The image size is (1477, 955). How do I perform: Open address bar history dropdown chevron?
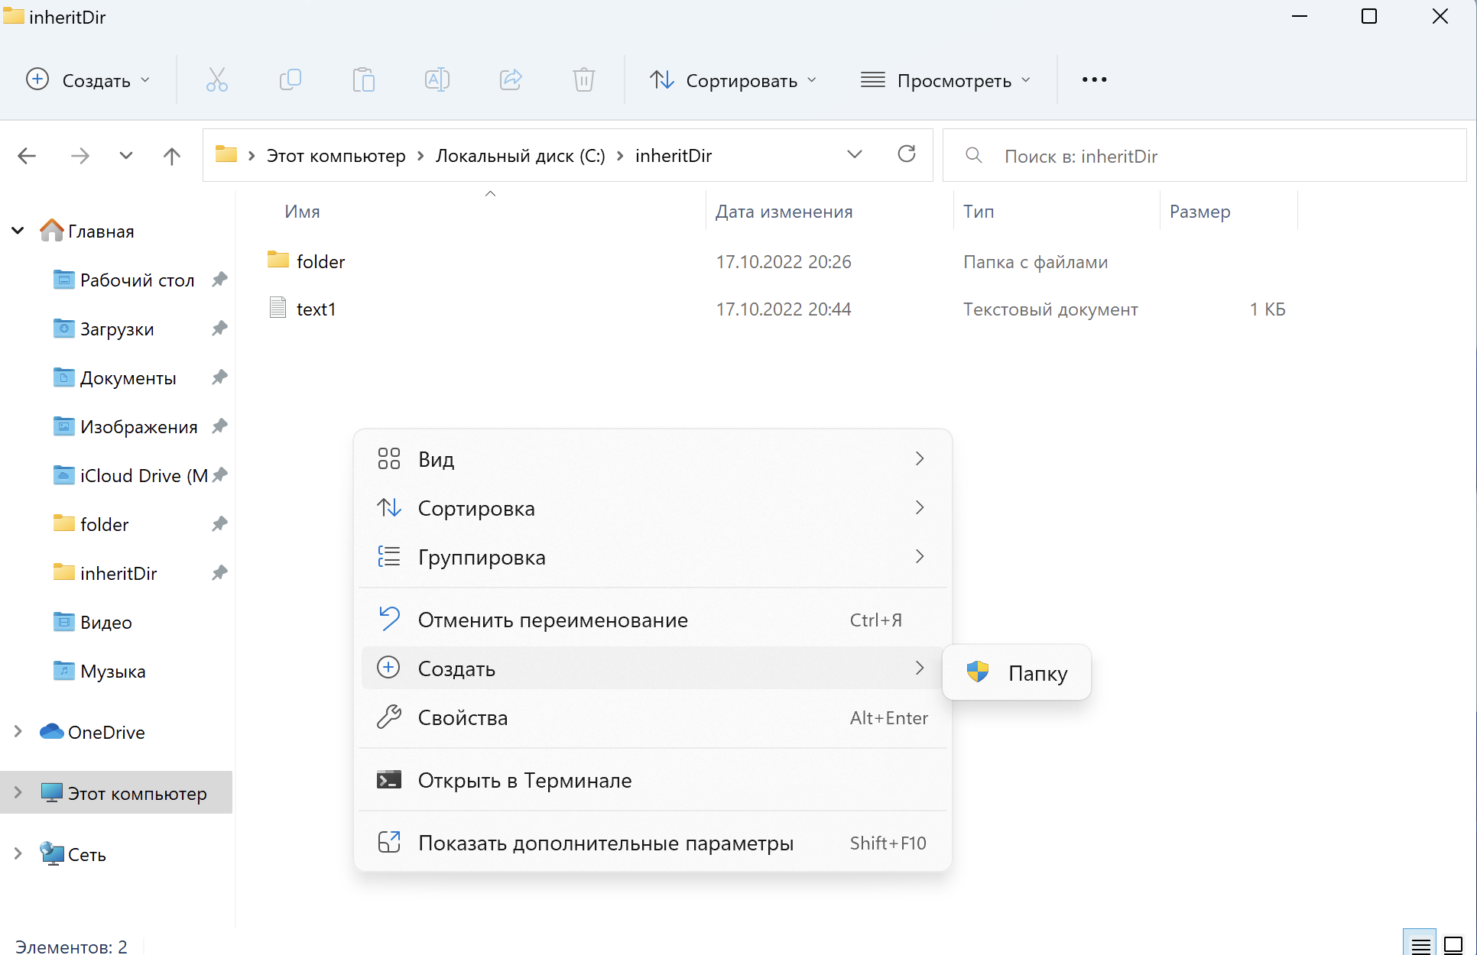pyautogui.click(x=855, y=155)
